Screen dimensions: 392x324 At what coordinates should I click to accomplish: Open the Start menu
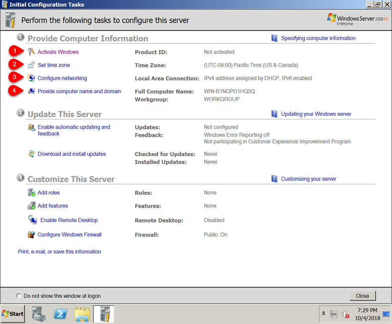point(13,314)
